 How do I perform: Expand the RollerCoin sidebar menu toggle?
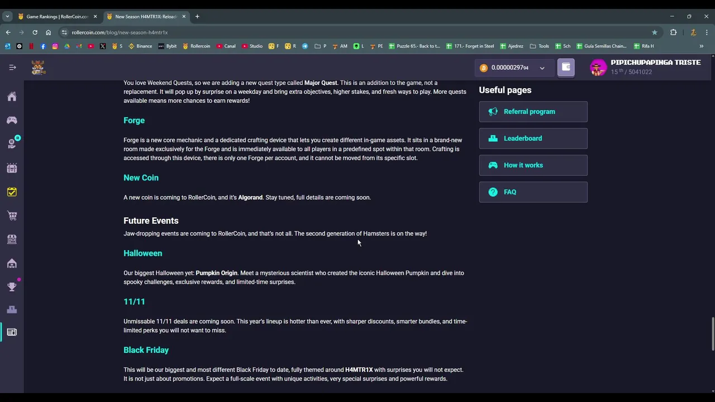[x=12, y=68]
